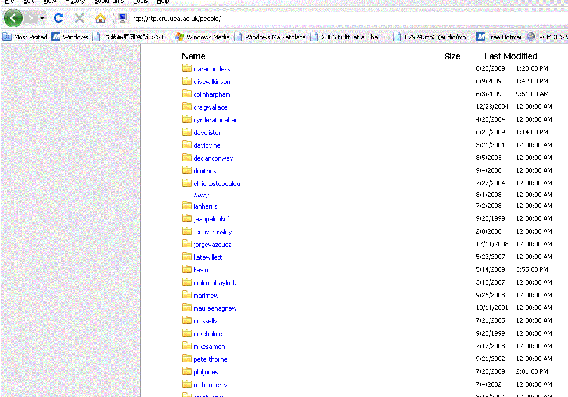This screenshot has height=397, width=568.
Task: Click the PCMDI bookmark globe icon
Action: (531, 37)
